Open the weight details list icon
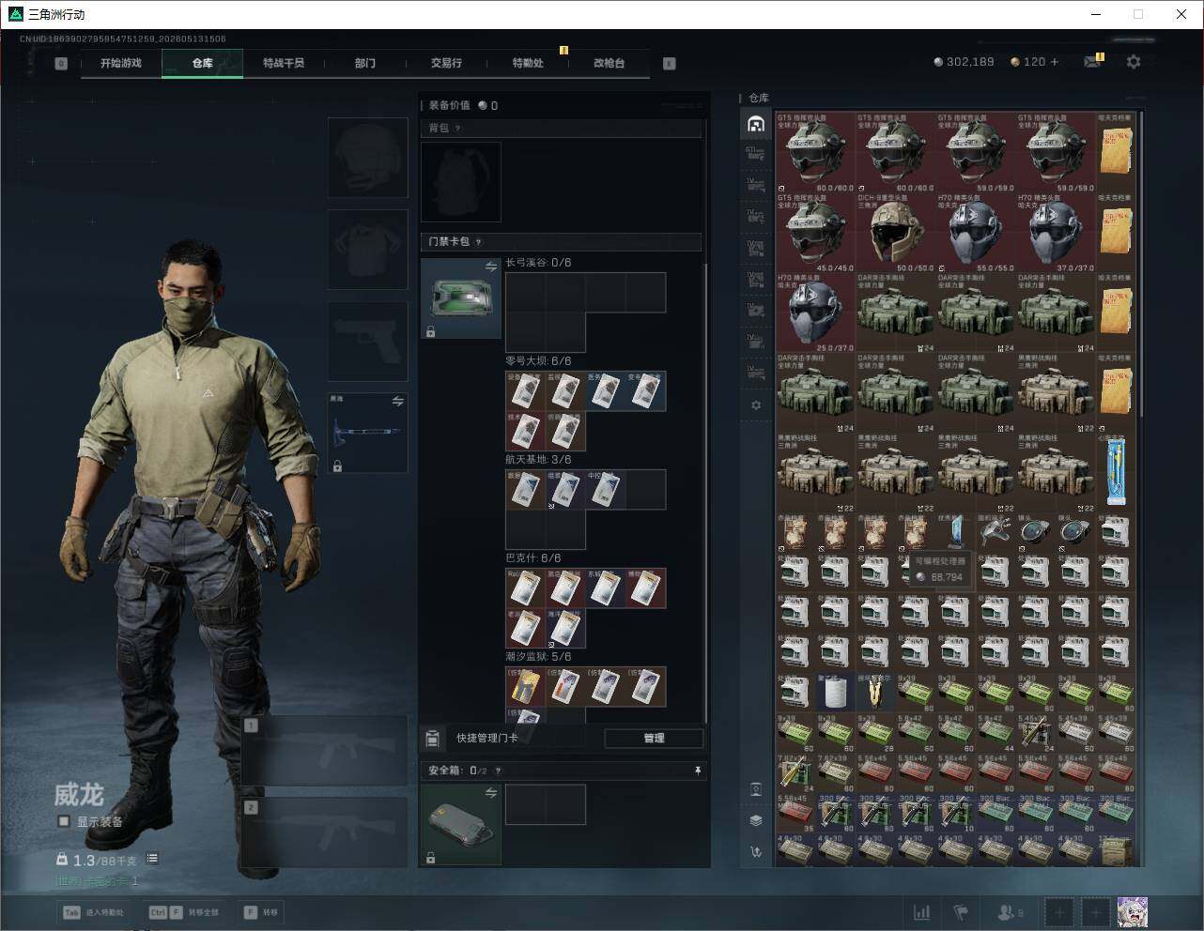1204x931 pixels. tap(152, 859)
